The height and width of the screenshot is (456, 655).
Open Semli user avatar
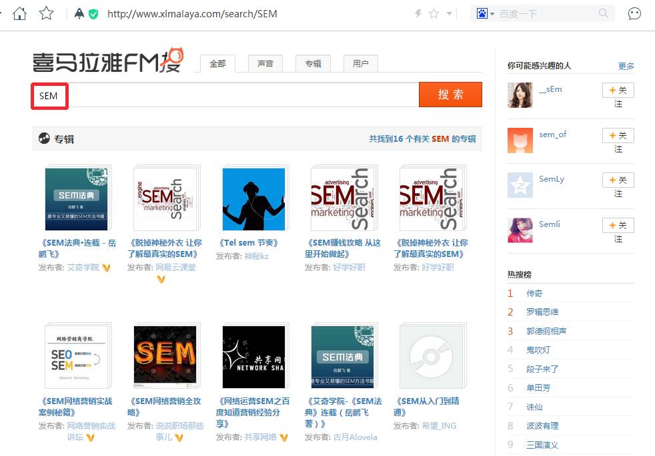tap(520, 230)
